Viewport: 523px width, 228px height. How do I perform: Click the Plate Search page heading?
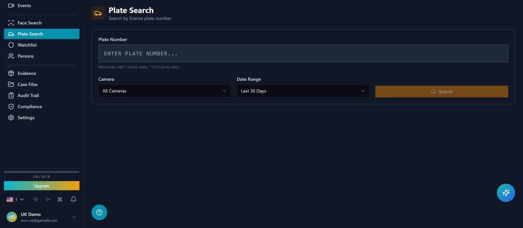(131, 10)
